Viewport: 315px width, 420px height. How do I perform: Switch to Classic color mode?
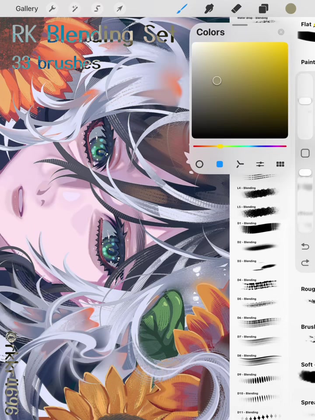tap(220, 164)
